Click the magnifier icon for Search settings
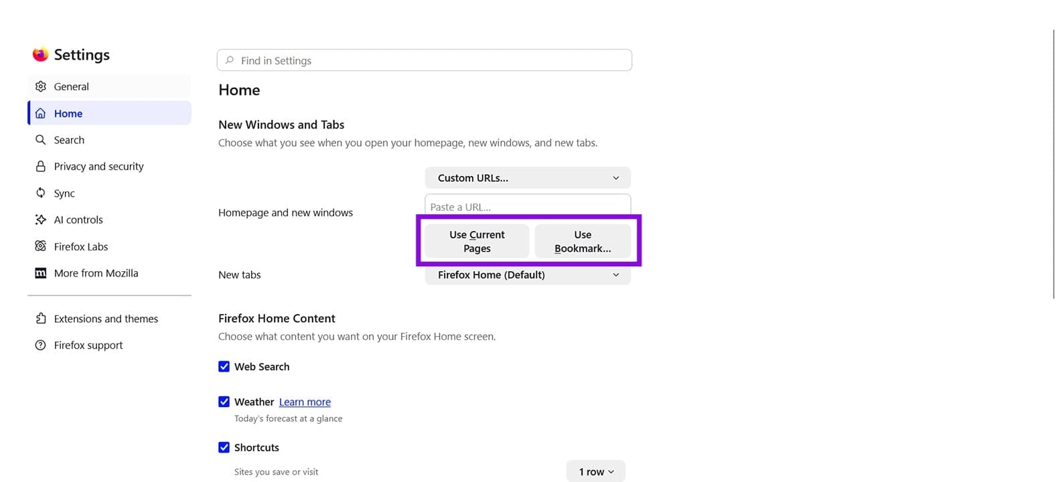Screen dimensions: 1056x482 [x=41, y=140]
